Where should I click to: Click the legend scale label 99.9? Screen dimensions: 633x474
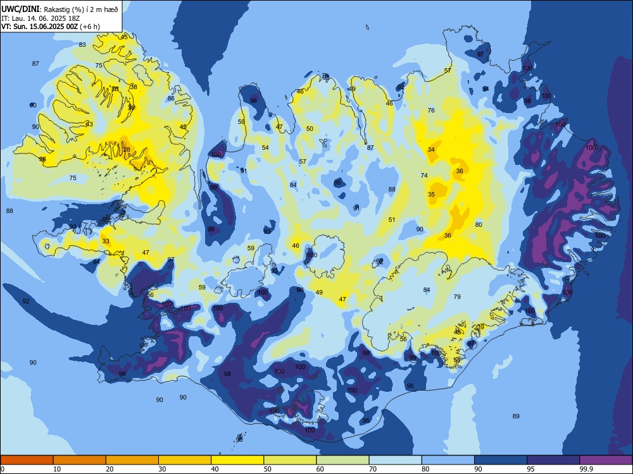click(x=586, y=469)
